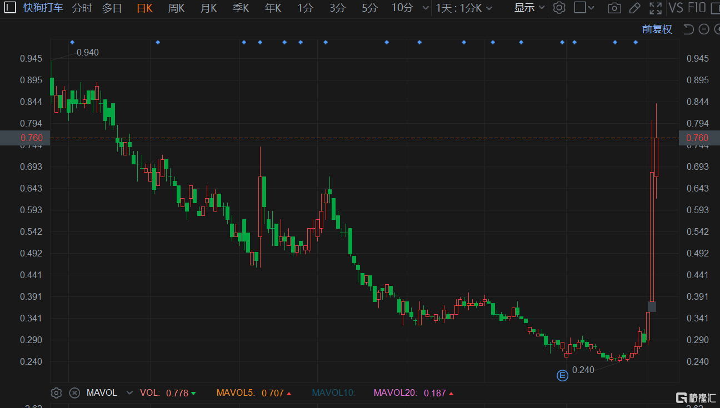The height and width of the screenshot is (408, 720).
Task: Open chart settings gear in top toolbar
Action: click(x=559, y=8)
